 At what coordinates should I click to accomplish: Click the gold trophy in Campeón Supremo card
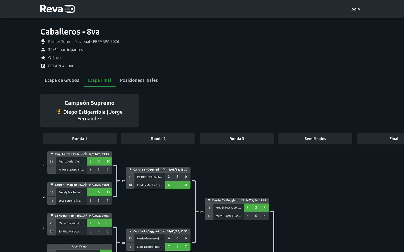[59, 112]
